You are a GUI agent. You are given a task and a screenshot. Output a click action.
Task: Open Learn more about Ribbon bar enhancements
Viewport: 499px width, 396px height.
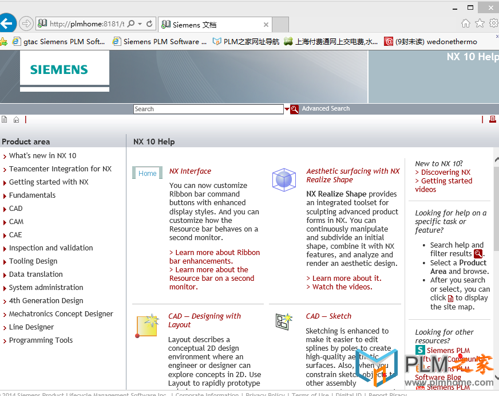(215, 257)
